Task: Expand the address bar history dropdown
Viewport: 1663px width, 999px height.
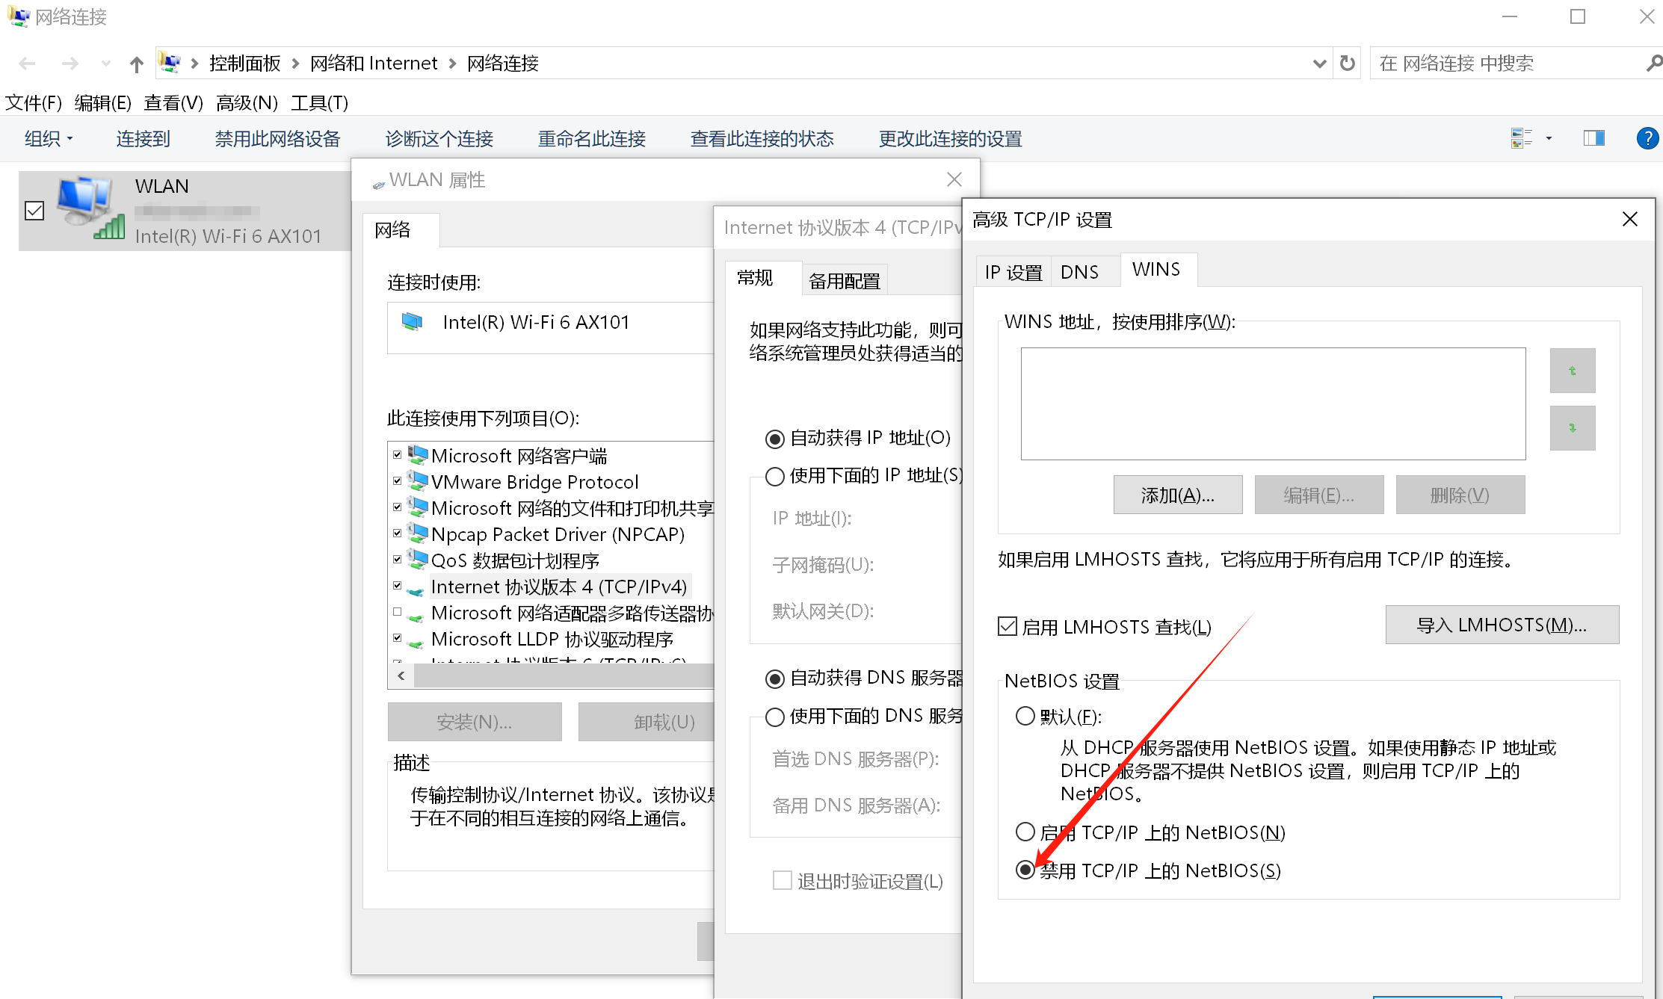Action: pos(1319,64)
